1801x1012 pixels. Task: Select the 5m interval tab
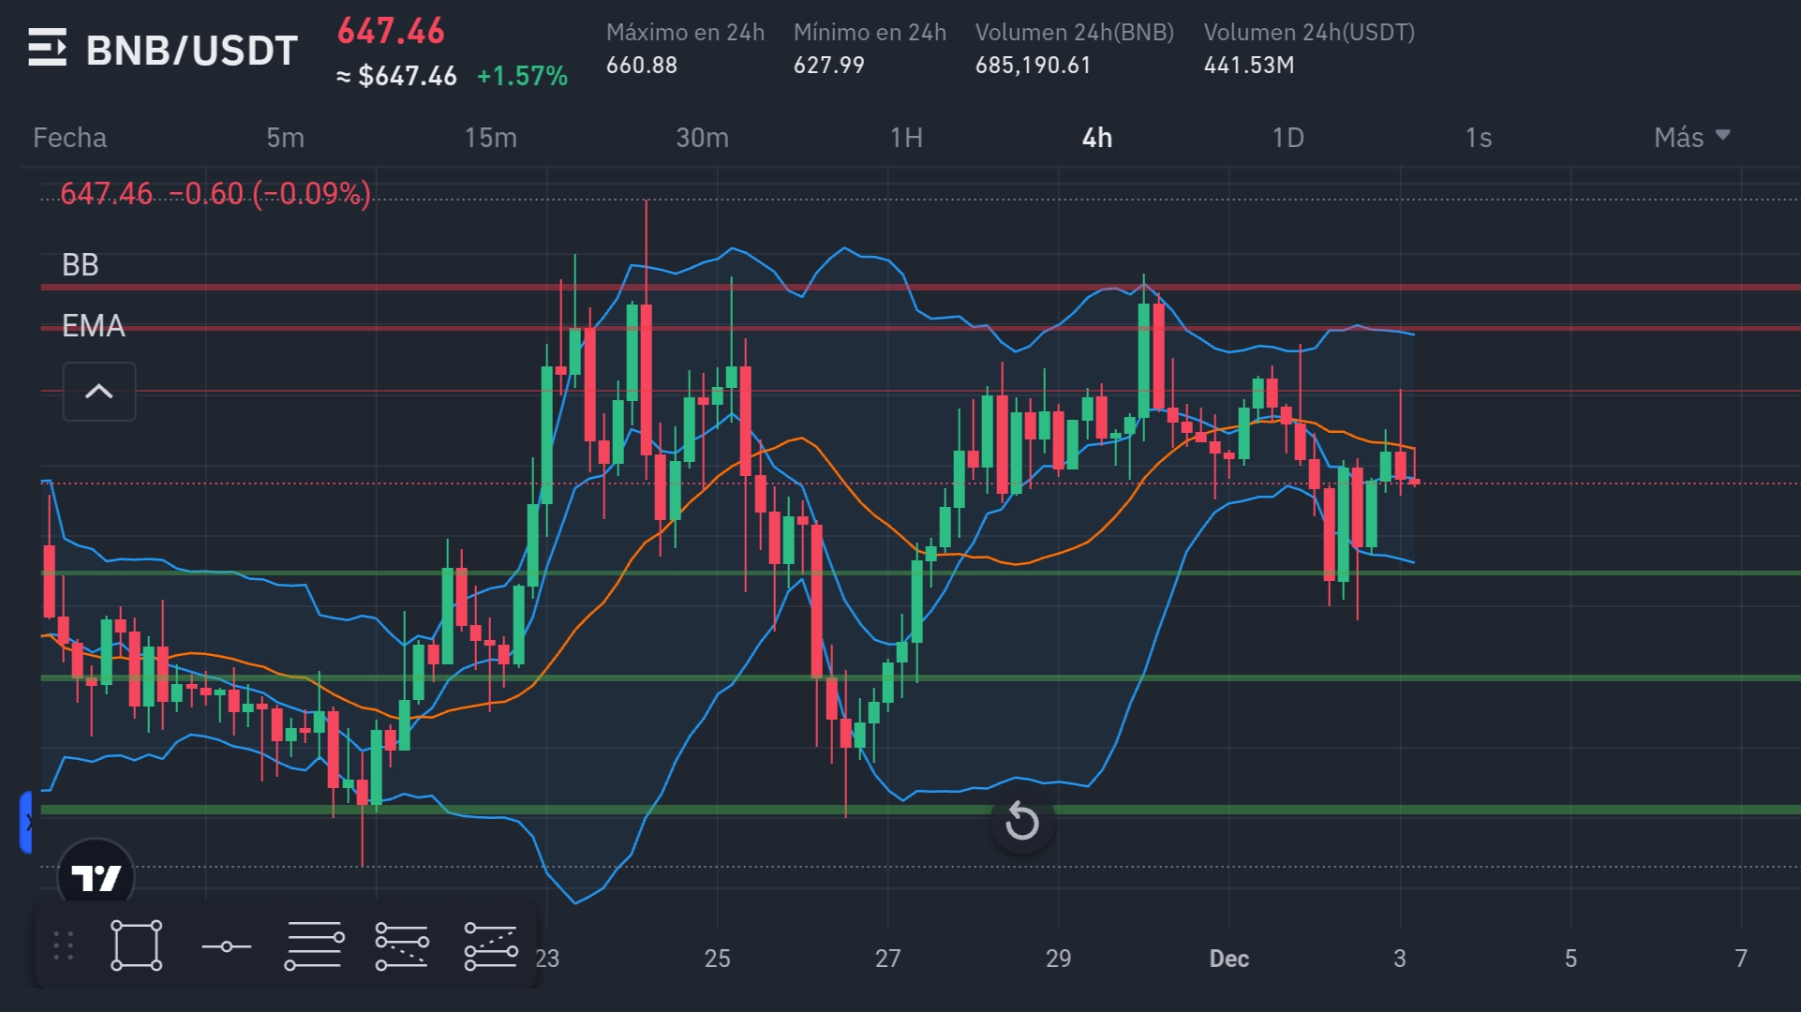pyautogui.click(x=285, y=138)
